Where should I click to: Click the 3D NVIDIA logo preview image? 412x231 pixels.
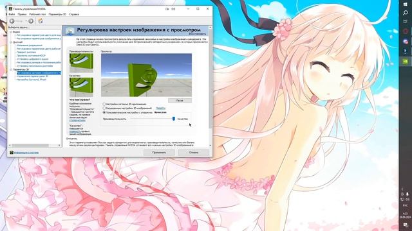pyautogui.click(x=146, y=75)
